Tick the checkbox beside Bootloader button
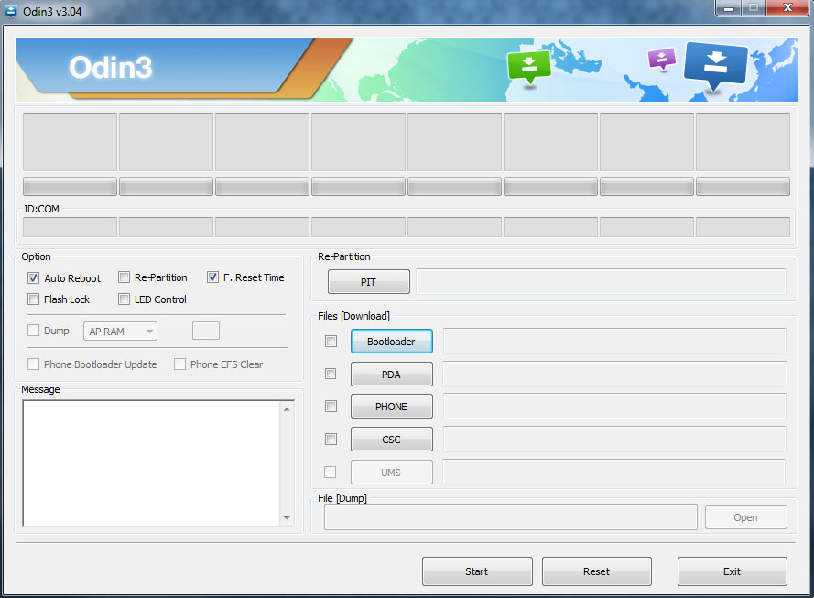This screenshot has width=814, height=598. (x=331, y=341)
